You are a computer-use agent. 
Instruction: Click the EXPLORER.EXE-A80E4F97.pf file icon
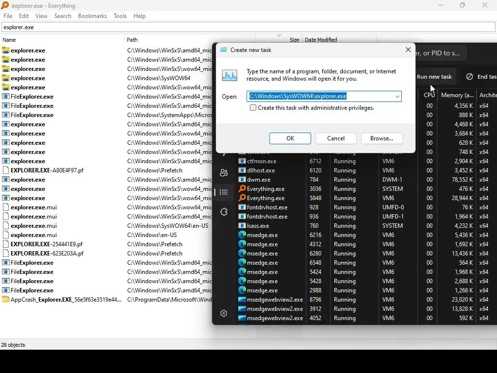click(6, 170)
